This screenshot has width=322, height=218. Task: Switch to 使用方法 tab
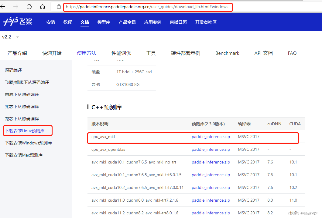pos(87,53)
